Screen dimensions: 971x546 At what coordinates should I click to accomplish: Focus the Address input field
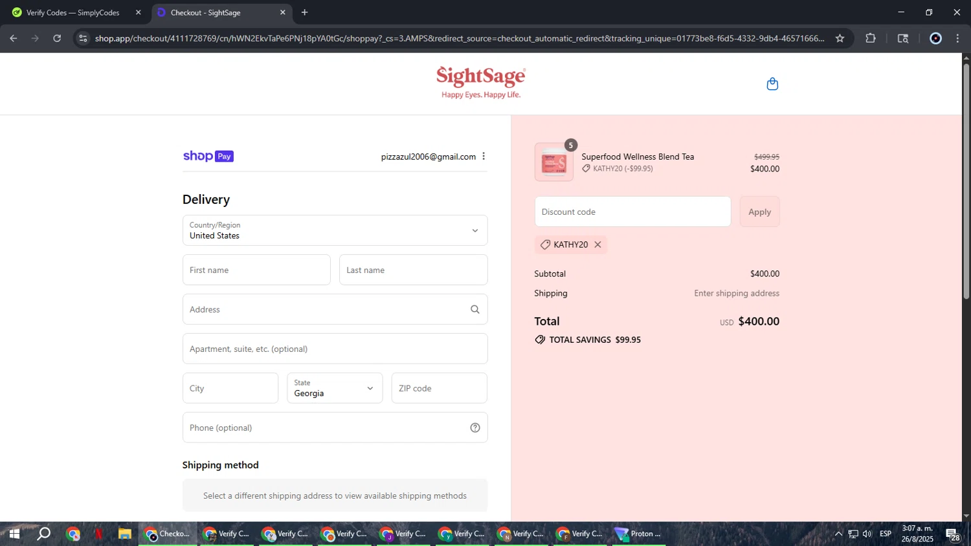pyautogui.click(x=335, y=309)
